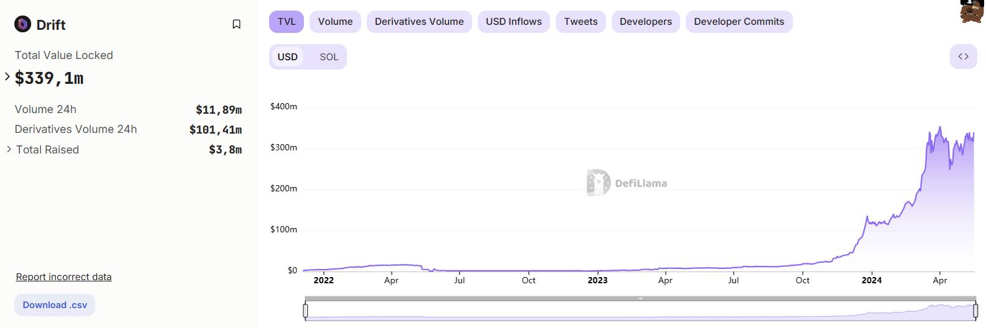Toggle the TVL chart metric
The image size is (986, 328).
(x=287, y=22)
